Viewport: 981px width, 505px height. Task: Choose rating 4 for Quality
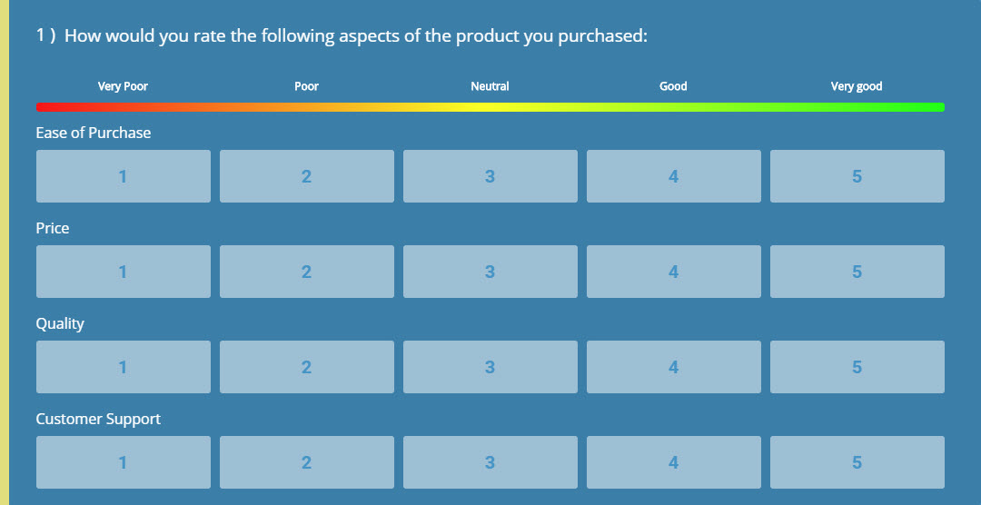674,367
